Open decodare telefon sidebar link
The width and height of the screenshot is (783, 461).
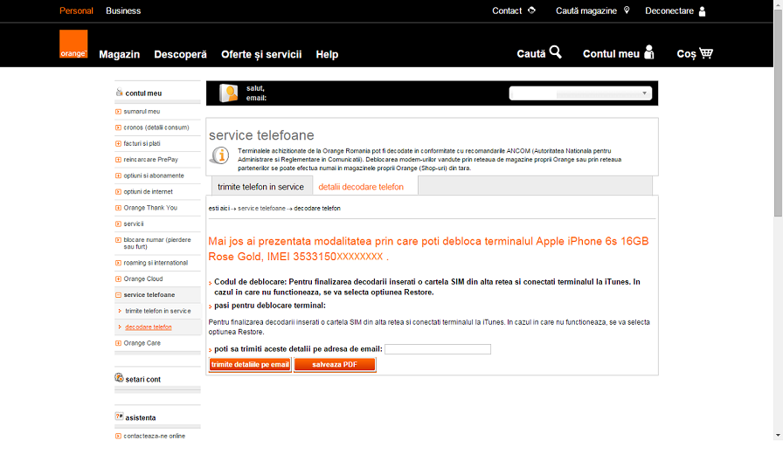tap(149, 327)
